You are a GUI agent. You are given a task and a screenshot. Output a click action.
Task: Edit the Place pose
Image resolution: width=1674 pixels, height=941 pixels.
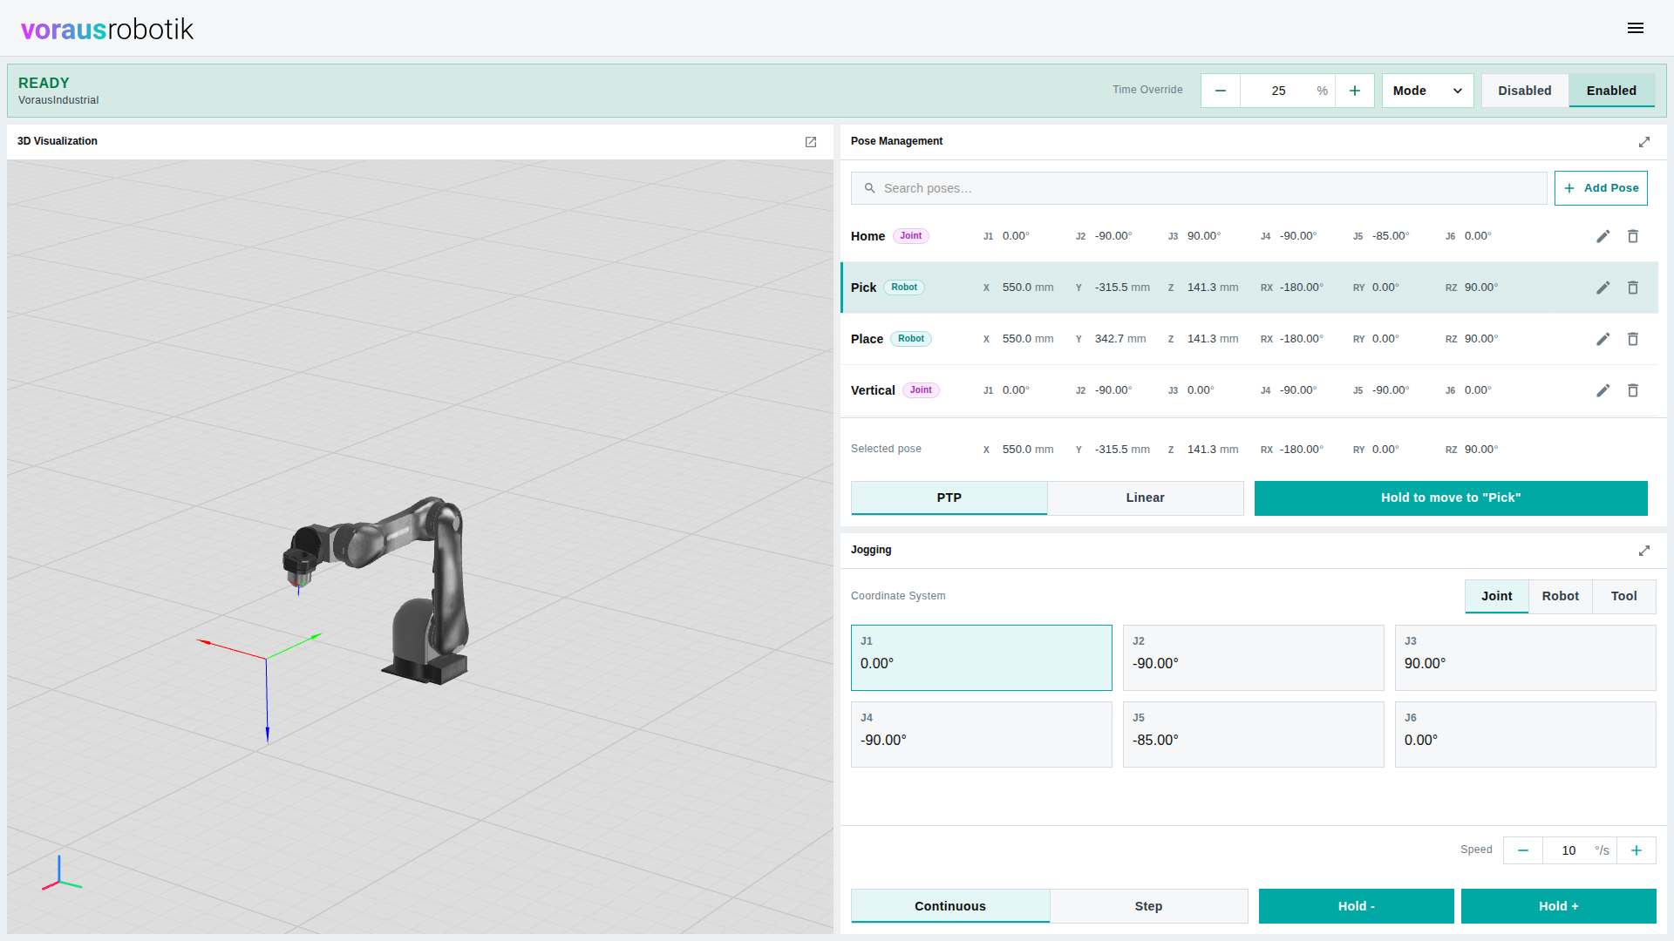(1603, 339)
